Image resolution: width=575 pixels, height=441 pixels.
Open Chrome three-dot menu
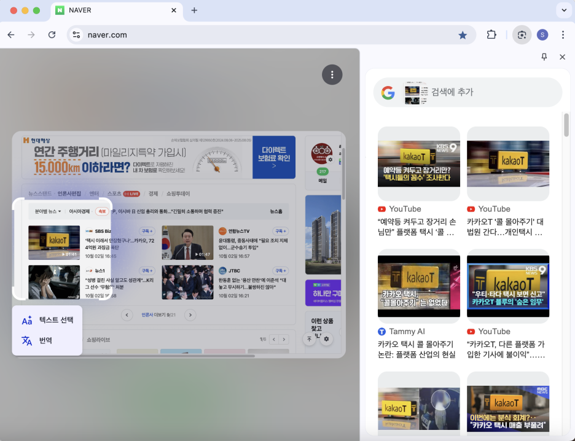point(563,35)
